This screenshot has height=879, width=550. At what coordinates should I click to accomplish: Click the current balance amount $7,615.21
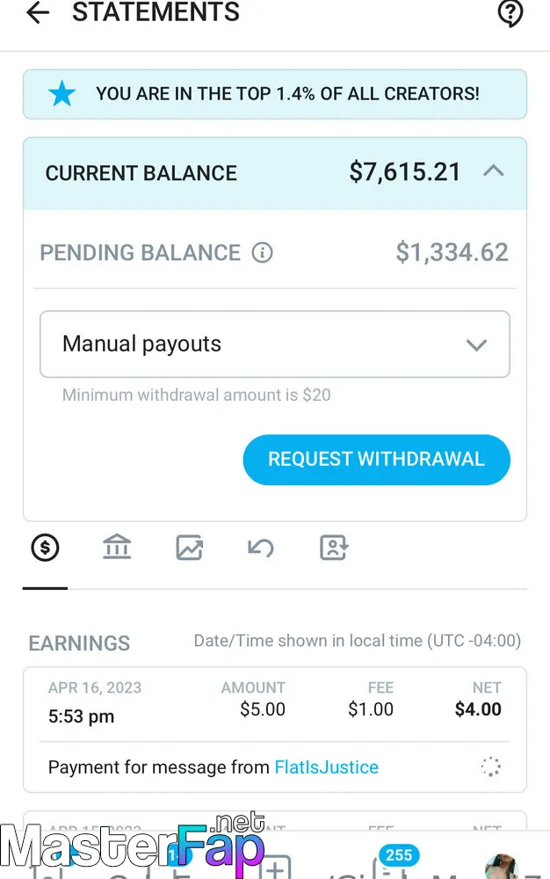tap(405, 172)
